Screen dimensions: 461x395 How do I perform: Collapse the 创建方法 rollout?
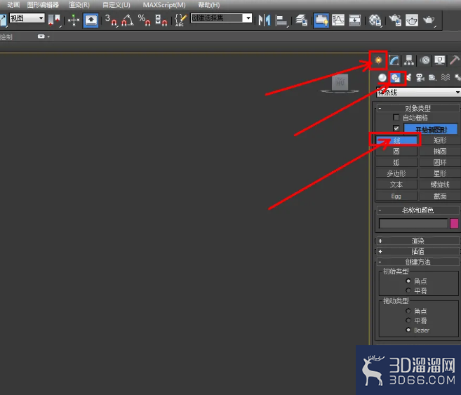[x=417, y=262]
